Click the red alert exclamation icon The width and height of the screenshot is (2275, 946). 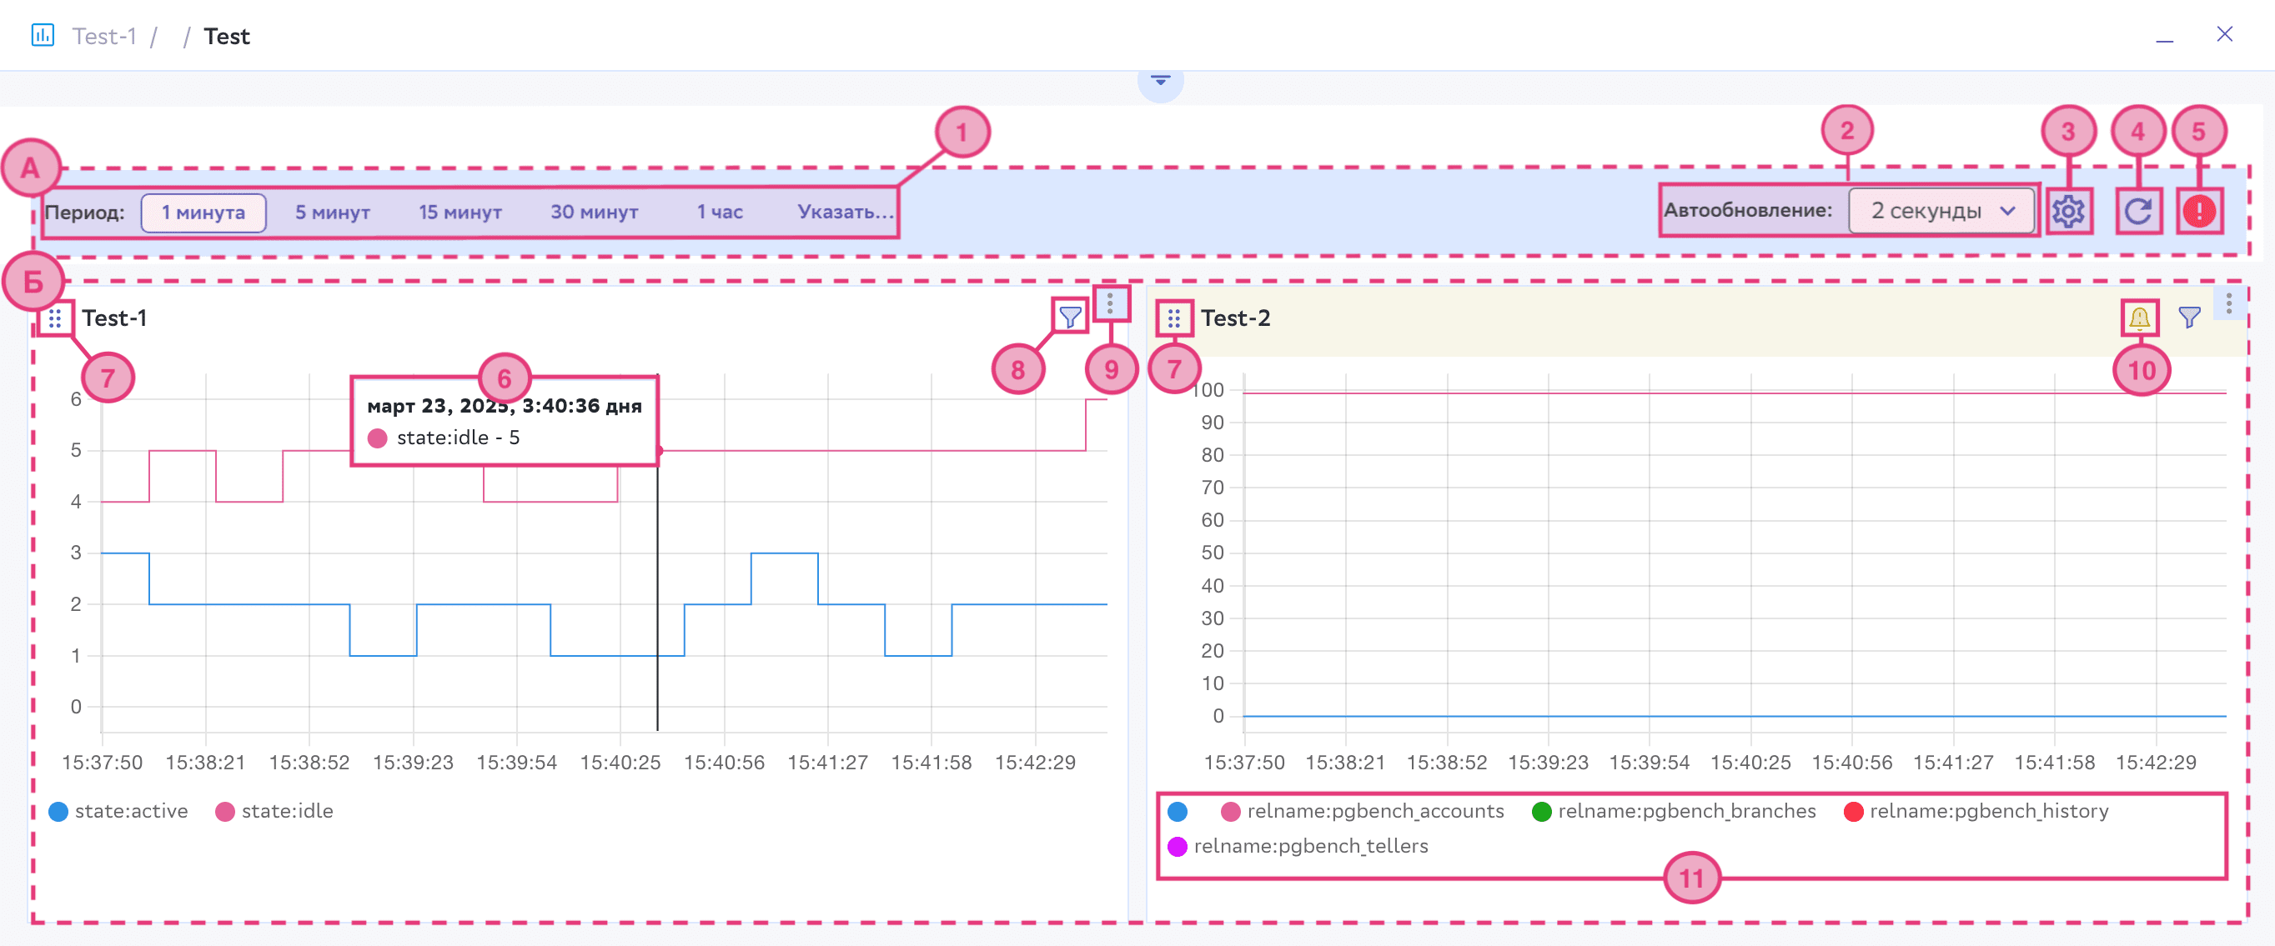pyautogui.click(x=2198, y=212)
